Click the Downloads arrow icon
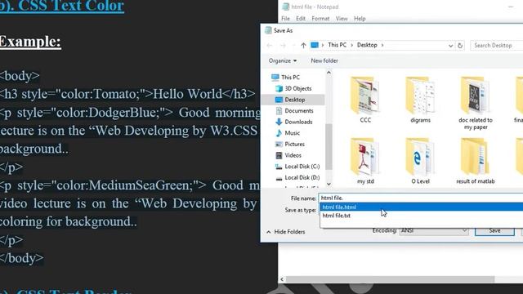523x294 pixels. click(279, 122)
